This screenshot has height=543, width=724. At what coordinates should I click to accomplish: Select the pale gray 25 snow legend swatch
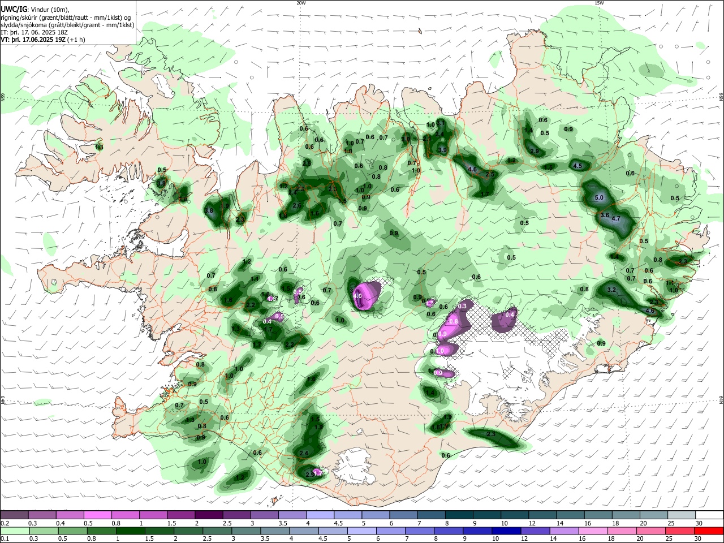(x=682, y=515)
